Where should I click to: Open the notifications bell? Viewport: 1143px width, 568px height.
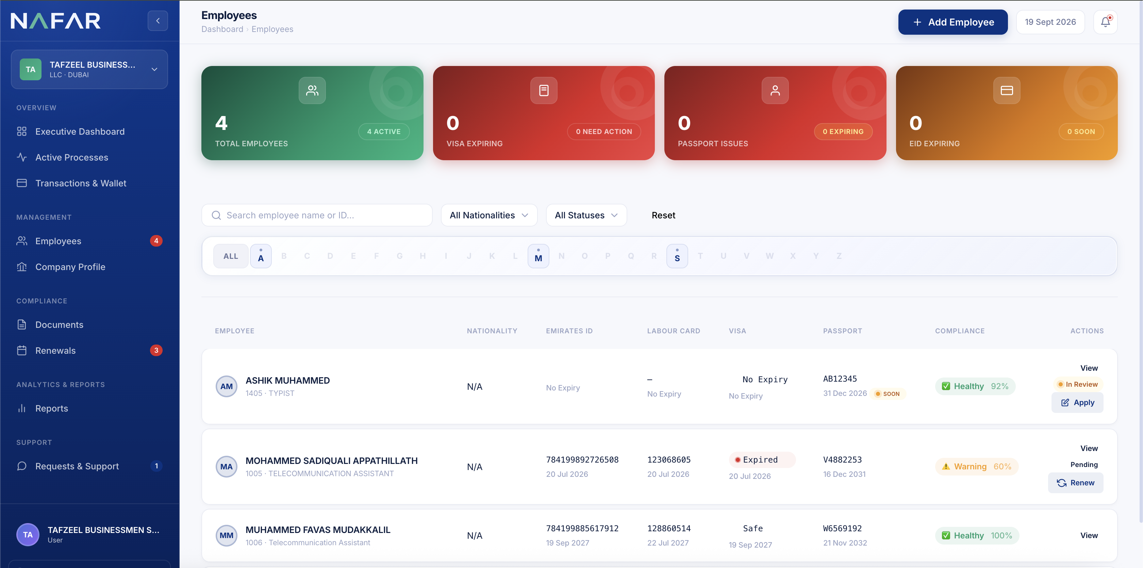(1105, 22)
